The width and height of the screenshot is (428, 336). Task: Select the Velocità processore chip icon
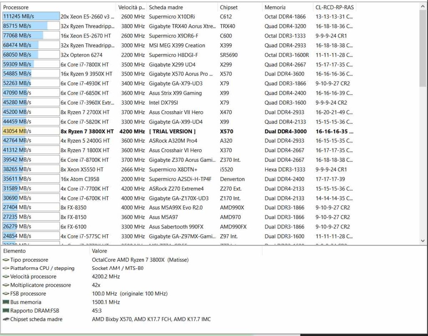[x=6, y=277]
